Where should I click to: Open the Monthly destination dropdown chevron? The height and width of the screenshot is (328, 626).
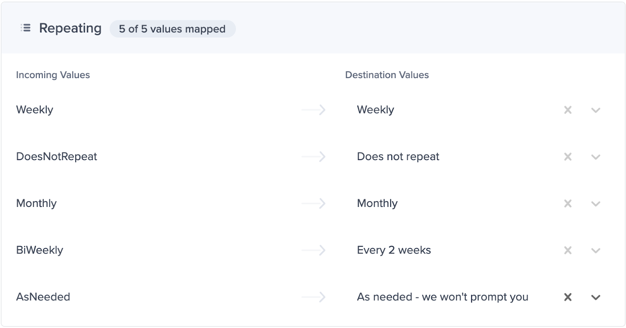(595, 204)
